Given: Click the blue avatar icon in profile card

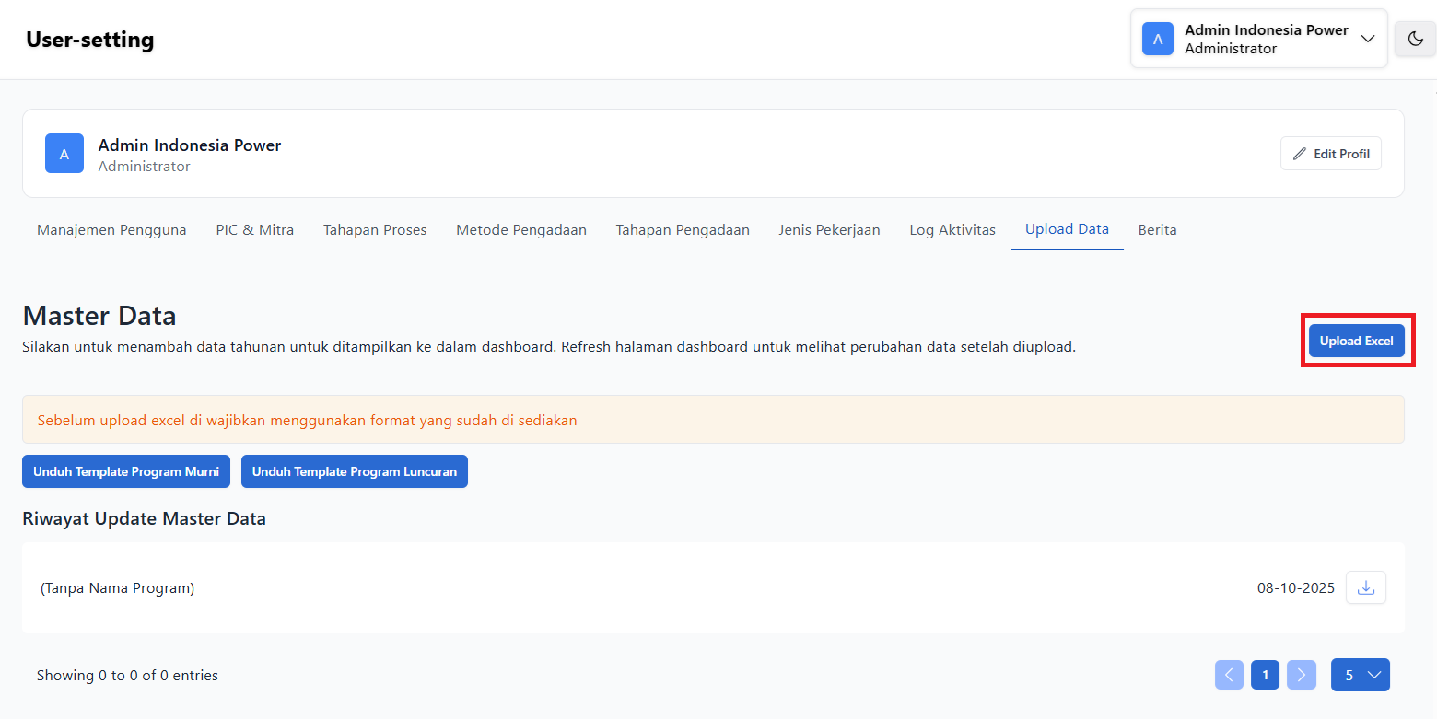Looking at the screenshot, I should tap(64, 154).
